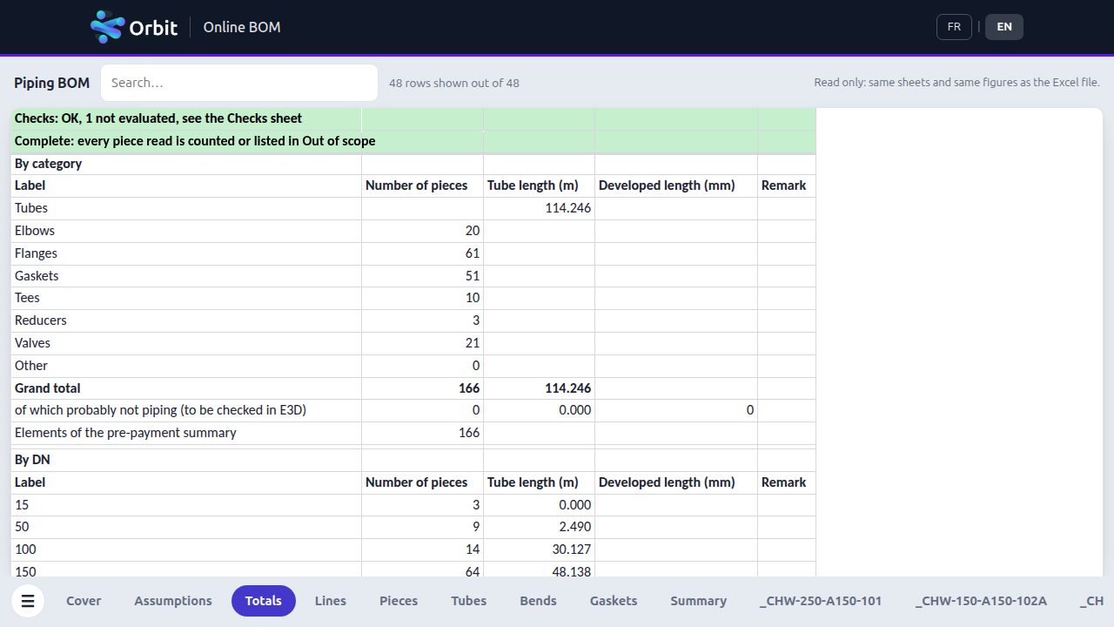The width and height of the screenshot is (1114, 627).
Task: Open the Lines sheet tab
Action: pyautogui.click(x=331, y=601)
